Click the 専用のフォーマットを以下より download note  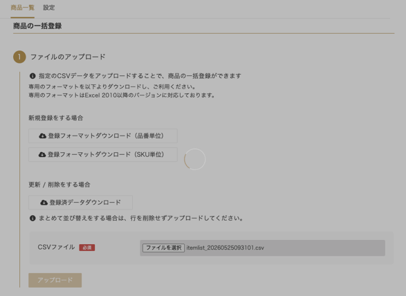pos(112,86)
